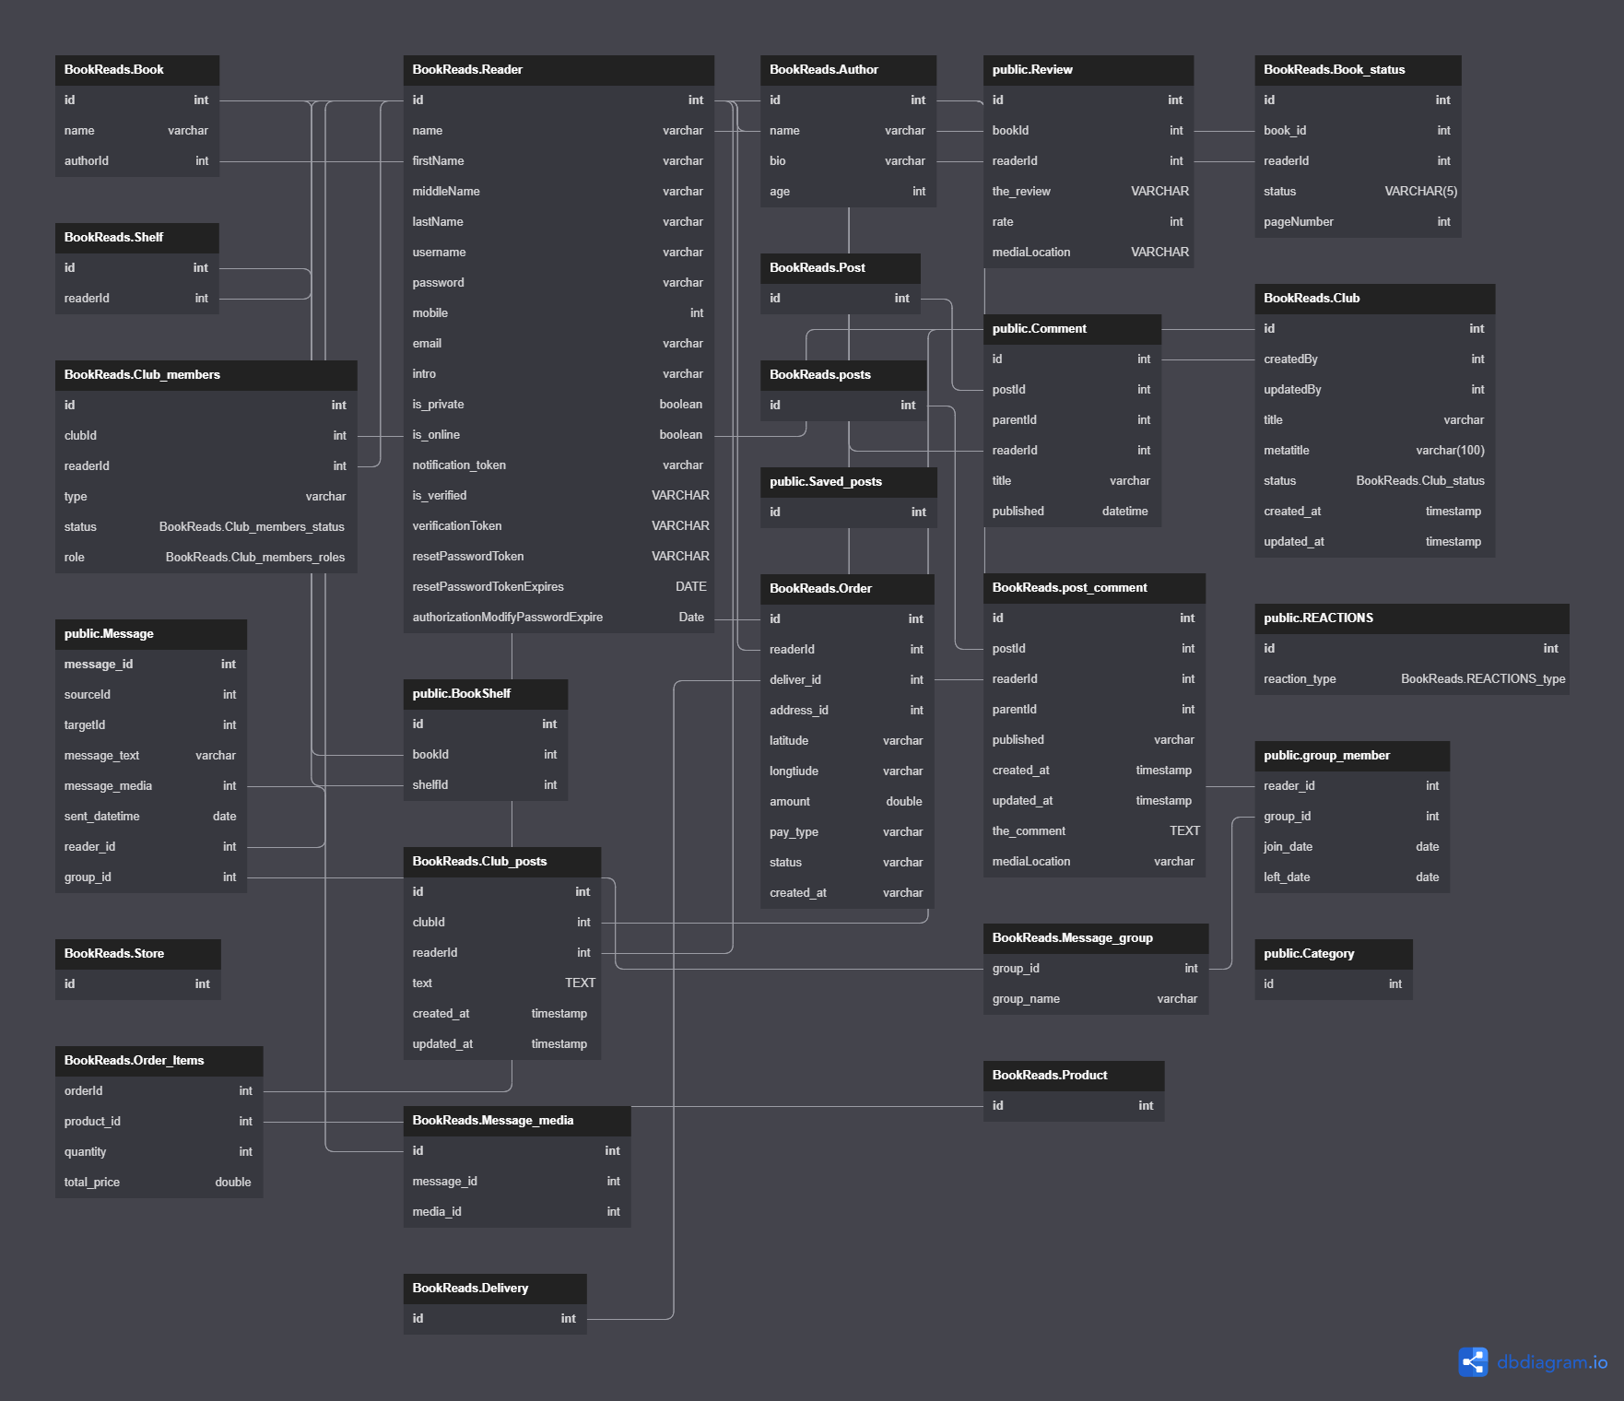
Task: Click the left_date field in group_member
Action: [1352, 877]
